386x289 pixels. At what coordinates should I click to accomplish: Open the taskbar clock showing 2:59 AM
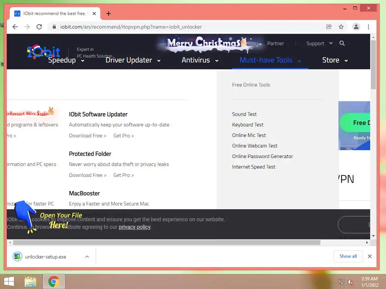[x=369, y=282]
